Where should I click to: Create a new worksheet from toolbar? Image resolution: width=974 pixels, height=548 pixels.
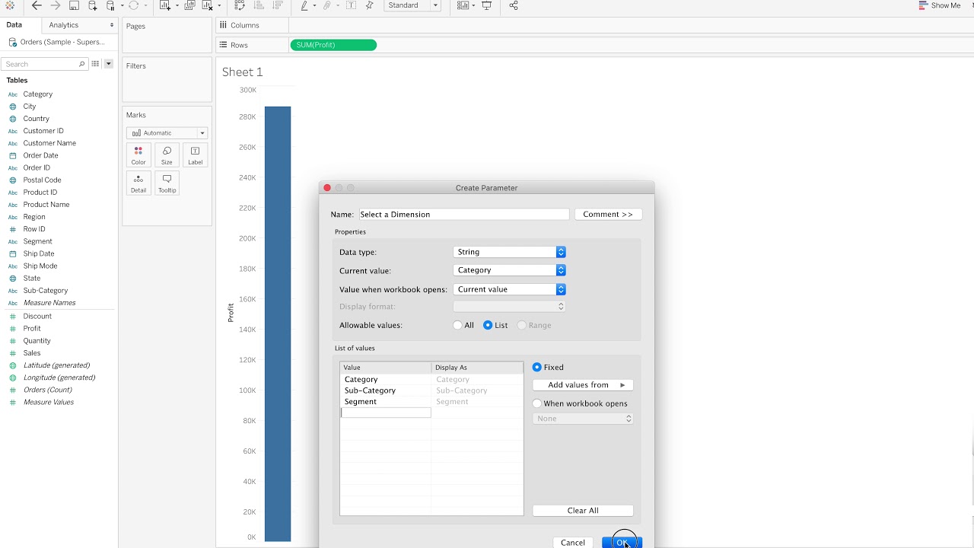165,5
